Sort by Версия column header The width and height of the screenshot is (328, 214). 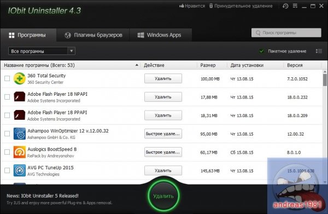coord(303,65)
